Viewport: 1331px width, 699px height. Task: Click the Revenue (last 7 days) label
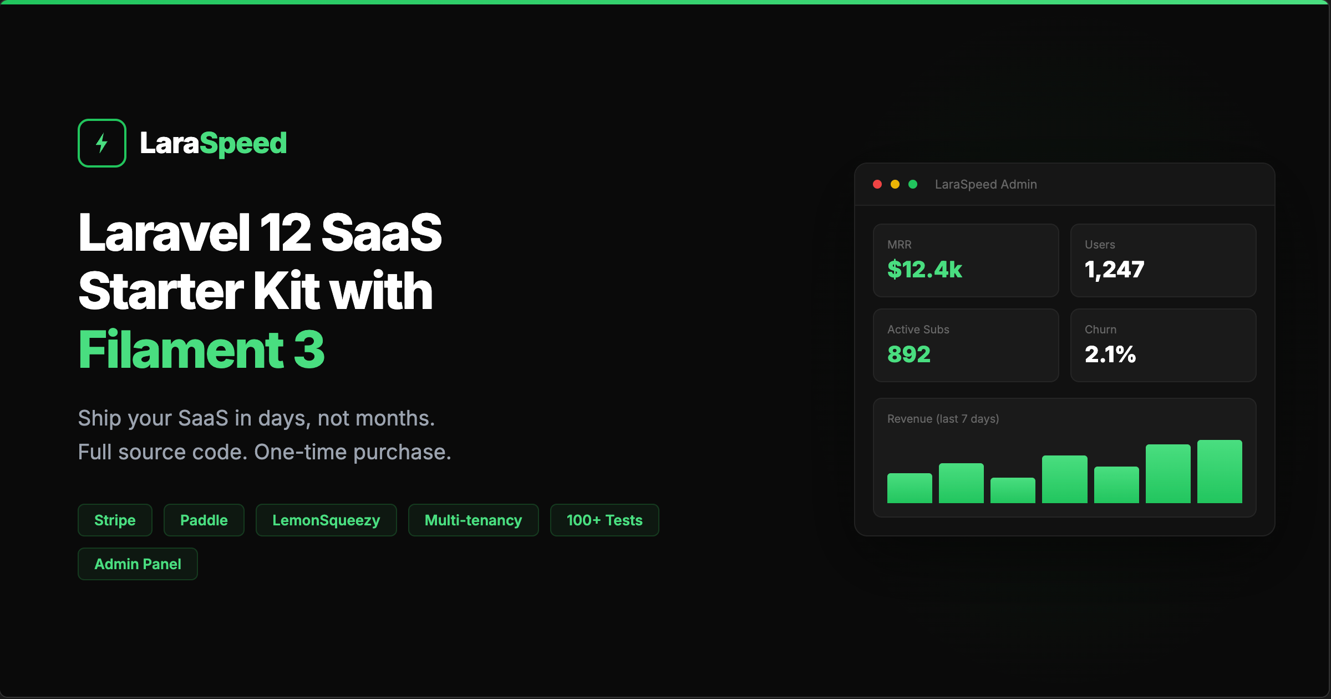point(943,419)
